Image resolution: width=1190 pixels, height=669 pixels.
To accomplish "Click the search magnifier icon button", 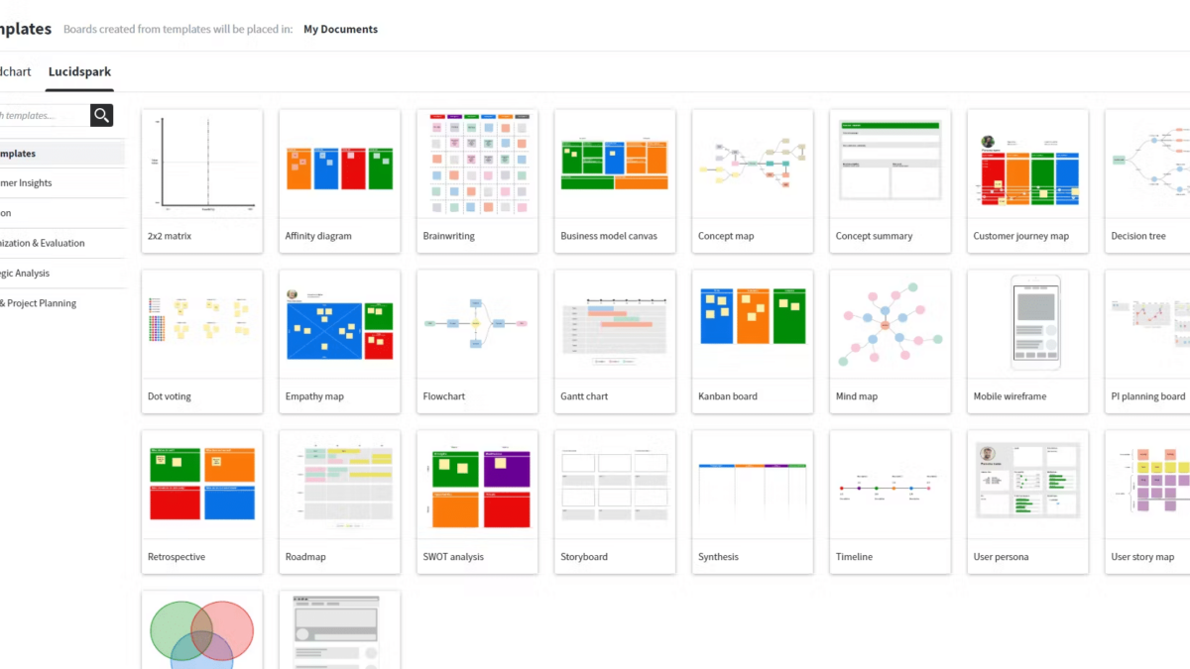I will (x=101, y=115).
